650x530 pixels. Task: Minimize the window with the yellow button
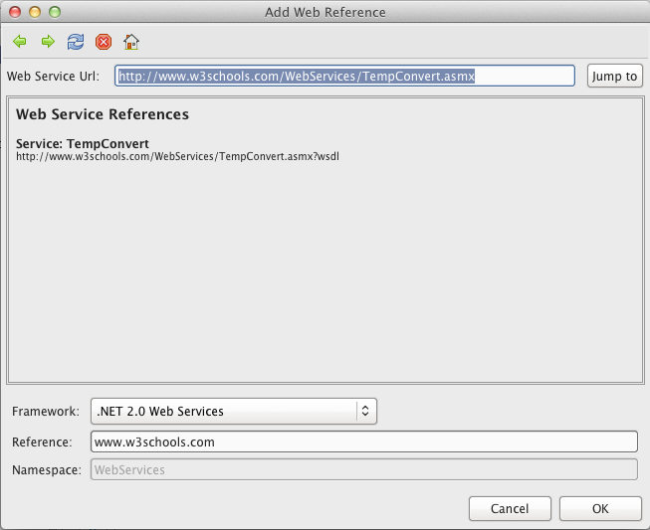tap(35, 12)
